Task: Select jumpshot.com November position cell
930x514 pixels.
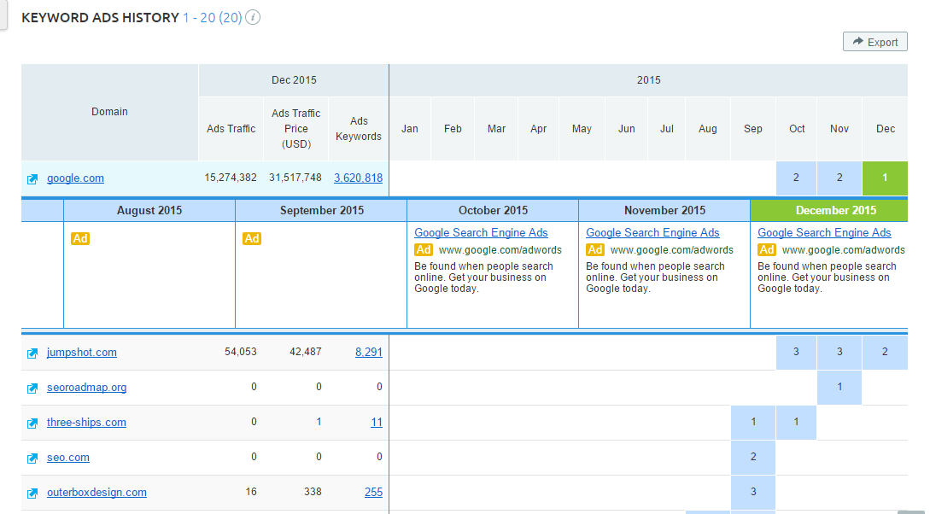Action: point(839,352)
